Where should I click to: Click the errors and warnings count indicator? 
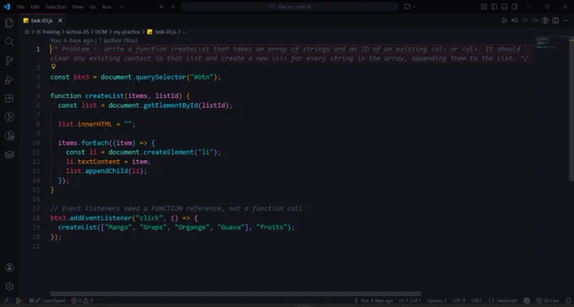click(82, 300)
